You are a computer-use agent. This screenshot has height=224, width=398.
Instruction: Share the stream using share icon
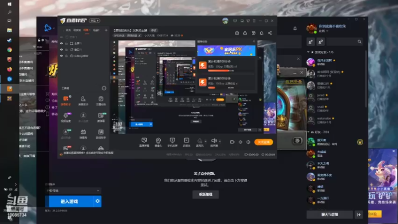click(x=270, y=33)
